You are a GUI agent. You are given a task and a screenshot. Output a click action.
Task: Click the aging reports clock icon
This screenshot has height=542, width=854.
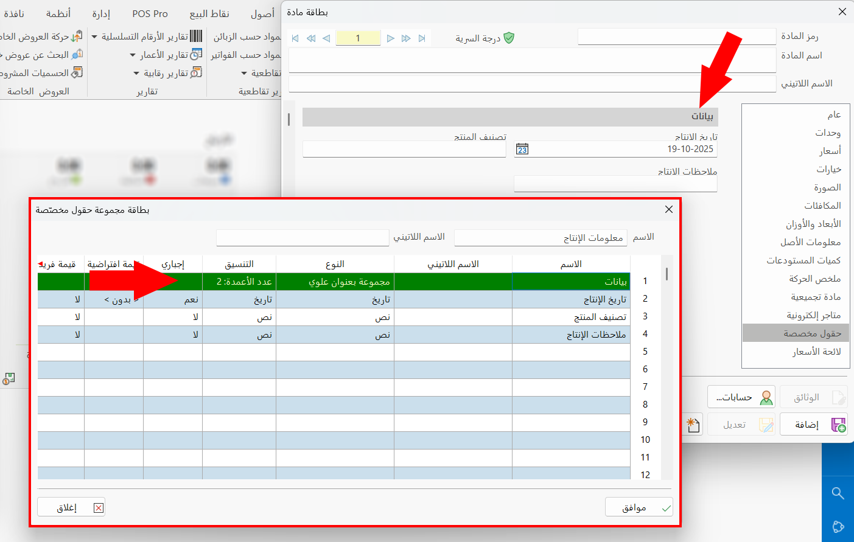click(x=196, y=55)
